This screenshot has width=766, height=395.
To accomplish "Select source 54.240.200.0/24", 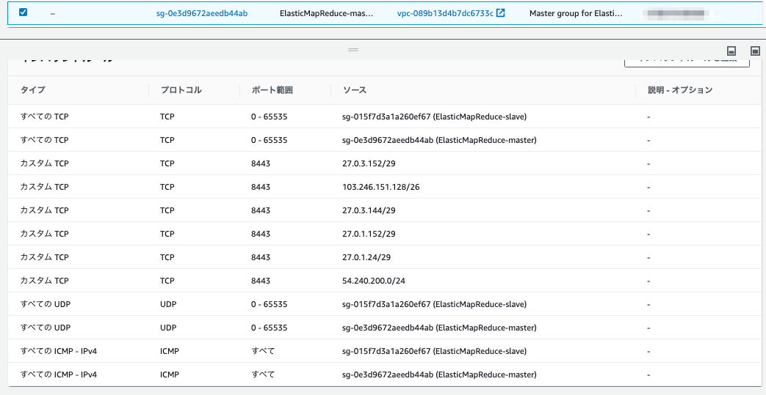I will (374, 281).
